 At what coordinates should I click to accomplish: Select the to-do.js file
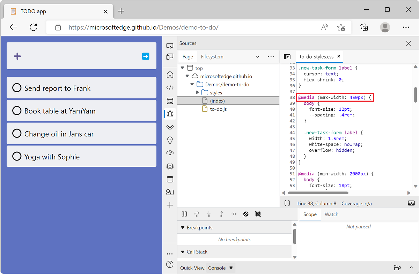tap(218, 109)
